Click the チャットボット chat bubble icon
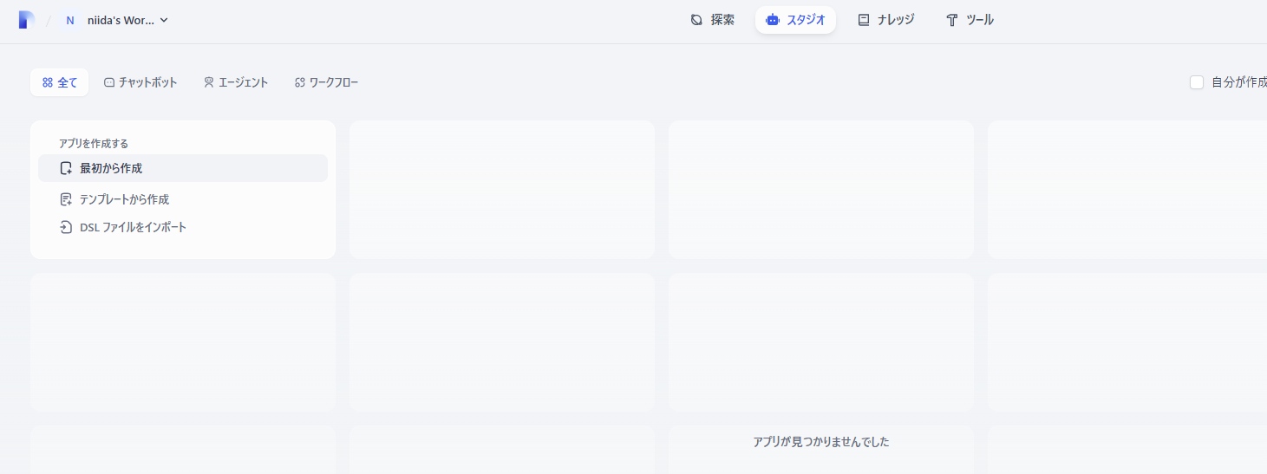This screenshot has width=1267, height=474. tap(109, 82)
